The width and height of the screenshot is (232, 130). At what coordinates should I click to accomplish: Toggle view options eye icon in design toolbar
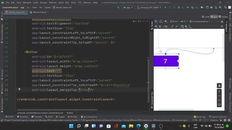156,26
